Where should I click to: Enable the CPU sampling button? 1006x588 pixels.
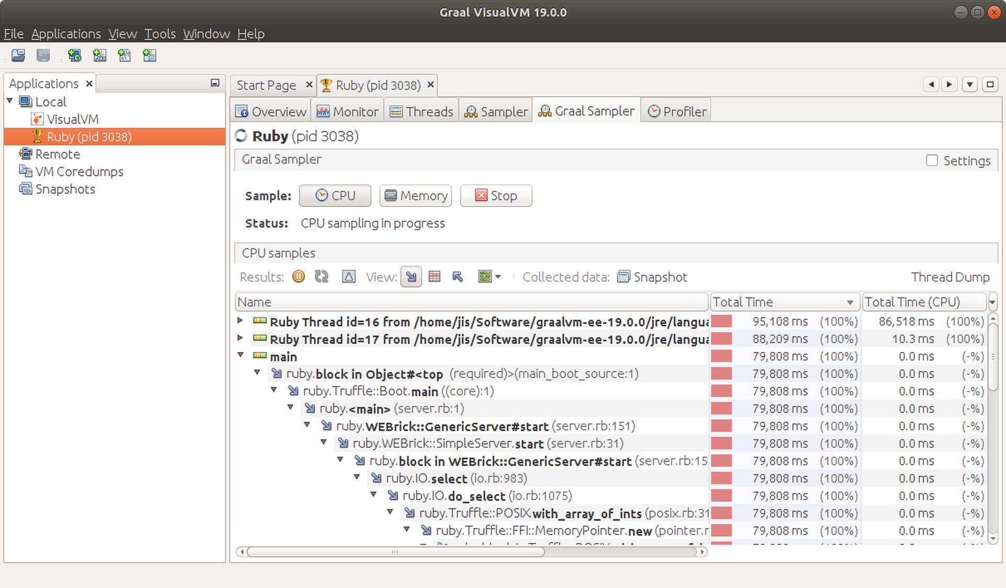(x=336, y=195)
